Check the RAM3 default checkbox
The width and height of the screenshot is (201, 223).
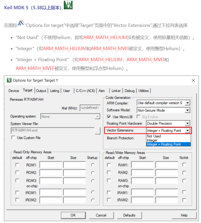tap(109, 181)
